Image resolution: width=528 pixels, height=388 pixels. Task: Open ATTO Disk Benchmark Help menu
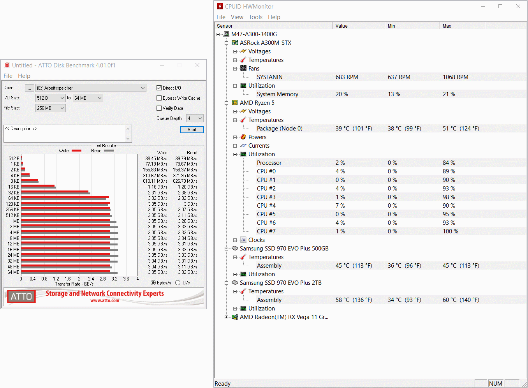coord(24,76)
